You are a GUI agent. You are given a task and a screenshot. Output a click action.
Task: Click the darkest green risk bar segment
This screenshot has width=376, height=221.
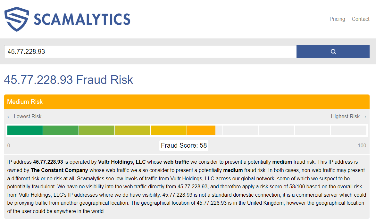pyautogui.click(x=25, y=130)
